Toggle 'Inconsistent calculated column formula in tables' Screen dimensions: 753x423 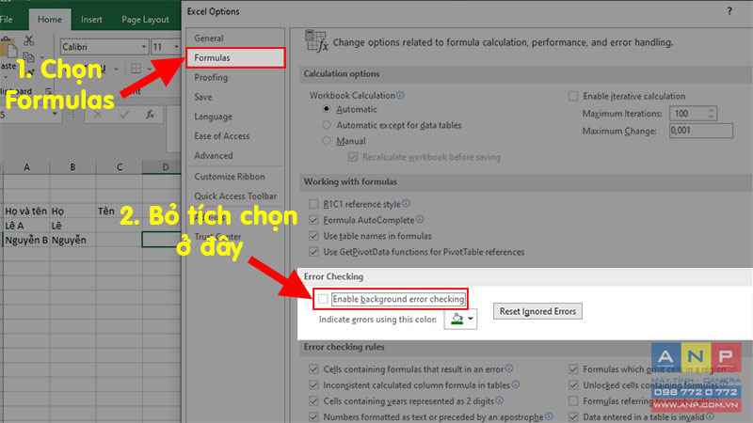point(313,384)
